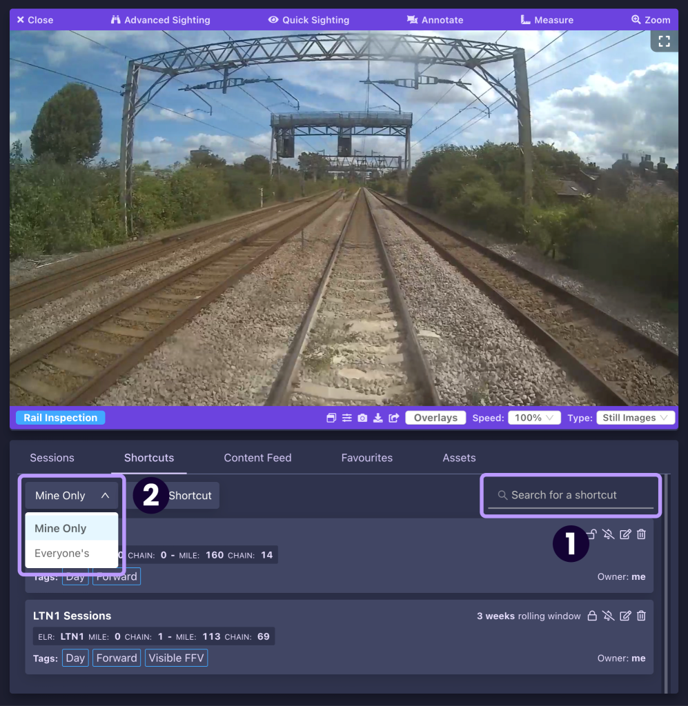Expand the Speed 100% dropdown
The image size is (688, 706).
534,418
